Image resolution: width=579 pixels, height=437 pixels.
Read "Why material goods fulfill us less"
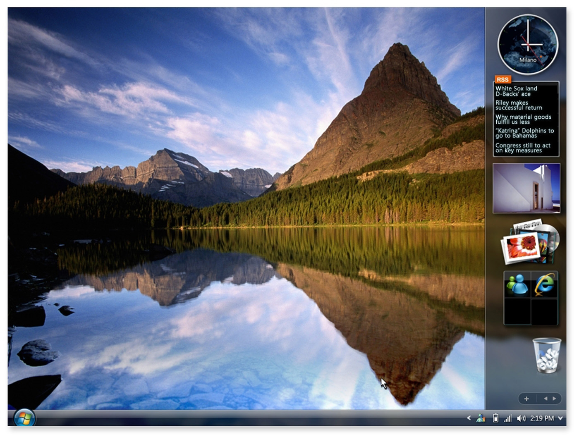point(523,119)
